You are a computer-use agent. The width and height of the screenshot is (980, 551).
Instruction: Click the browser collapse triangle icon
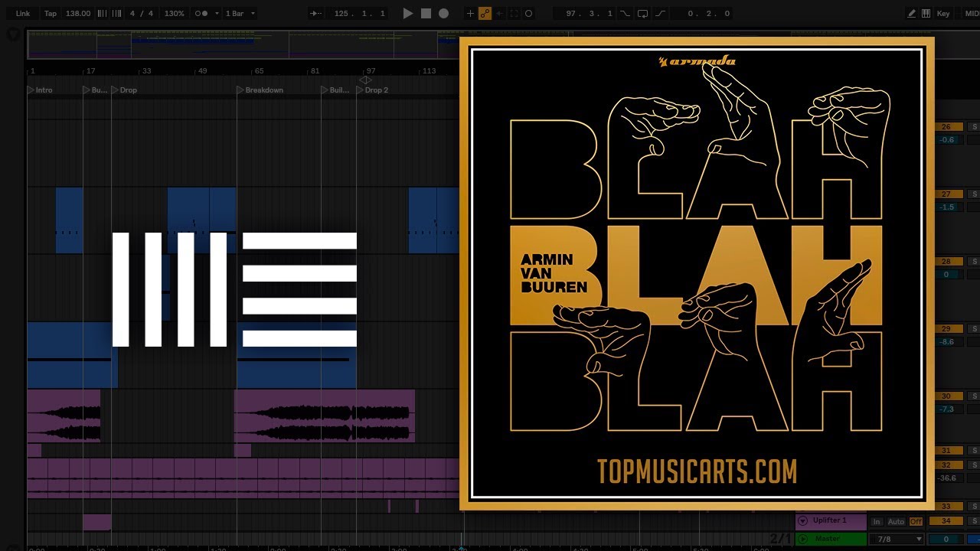tap(14, 34)
